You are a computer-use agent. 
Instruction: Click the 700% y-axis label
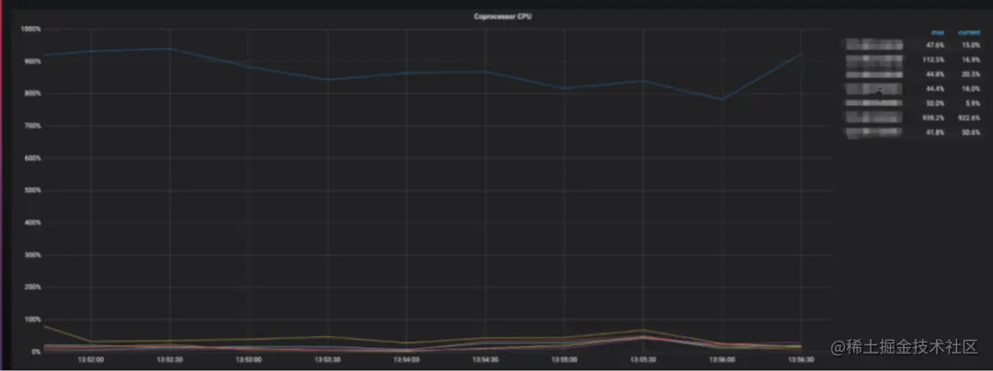(31, 126)
